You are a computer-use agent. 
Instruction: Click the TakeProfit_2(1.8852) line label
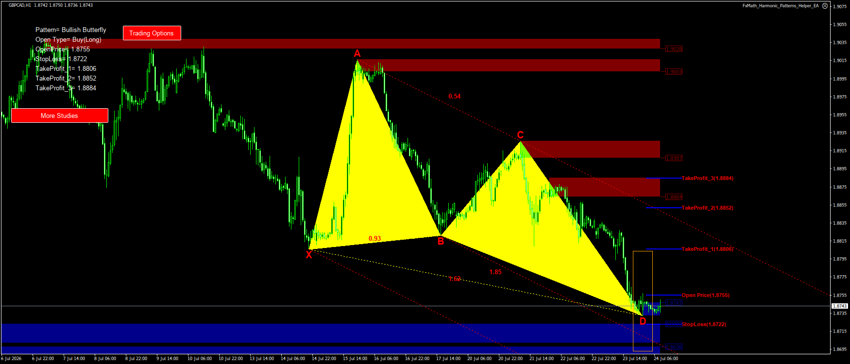coord(708,208)
